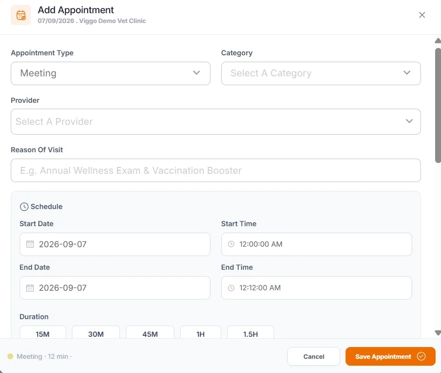Click the Start Date field 2026-09-07
The height and width of the screenshot is (373, 441).
click(x=115, y=244)
